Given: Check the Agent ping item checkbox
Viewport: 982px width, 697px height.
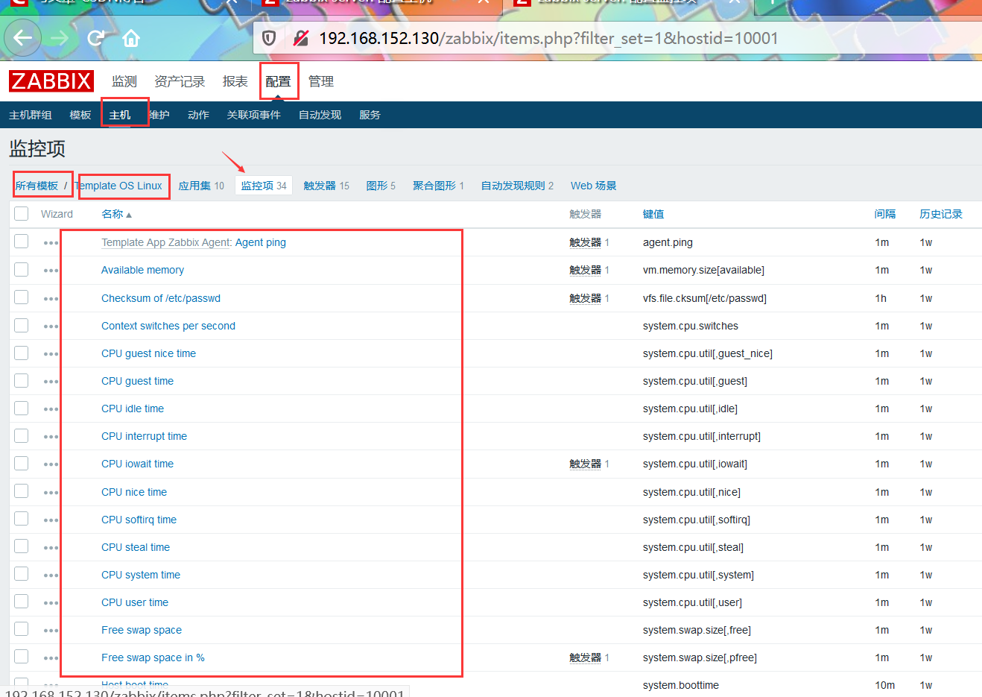Looking at the screenshot, I should 22,242.
